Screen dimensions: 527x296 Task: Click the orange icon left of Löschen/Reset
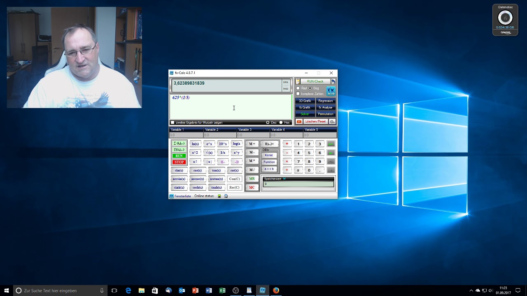tap(299, 122)
